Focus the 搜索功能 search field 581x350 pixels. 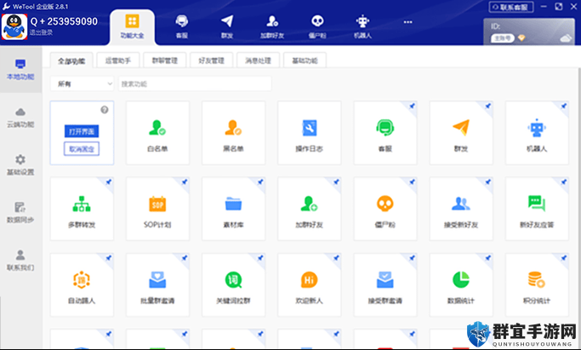[x=195, y=83]
